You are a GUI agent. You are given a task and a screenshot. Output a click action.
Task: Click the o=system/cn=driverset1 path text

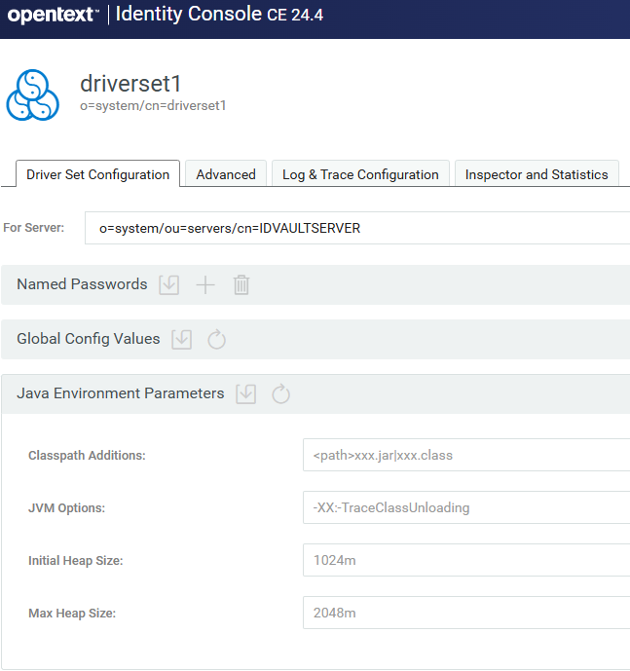point(153,106)
